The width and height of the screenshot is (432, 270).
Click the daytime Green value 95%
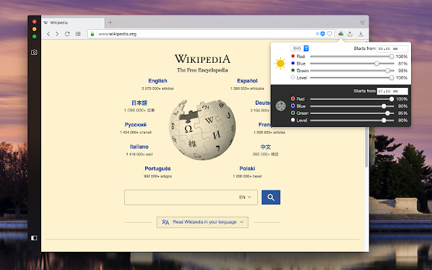pos(402,71)
